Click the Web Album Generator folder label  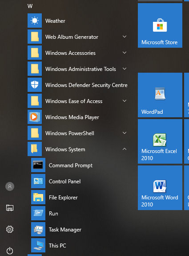(72, 37)
